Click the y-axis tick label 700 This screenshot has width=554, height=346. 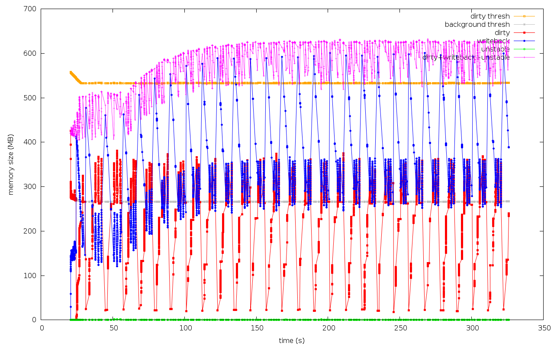(31, 9)
